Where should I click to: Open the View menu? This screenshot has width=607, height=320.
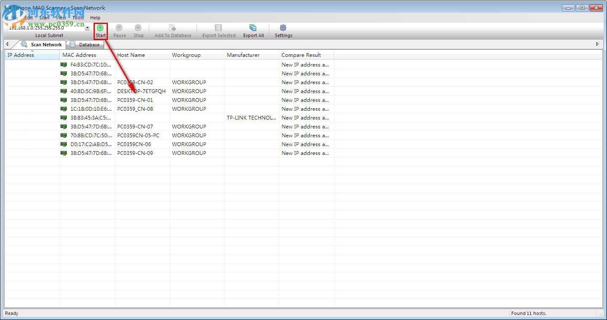click(x=61, y=18)
